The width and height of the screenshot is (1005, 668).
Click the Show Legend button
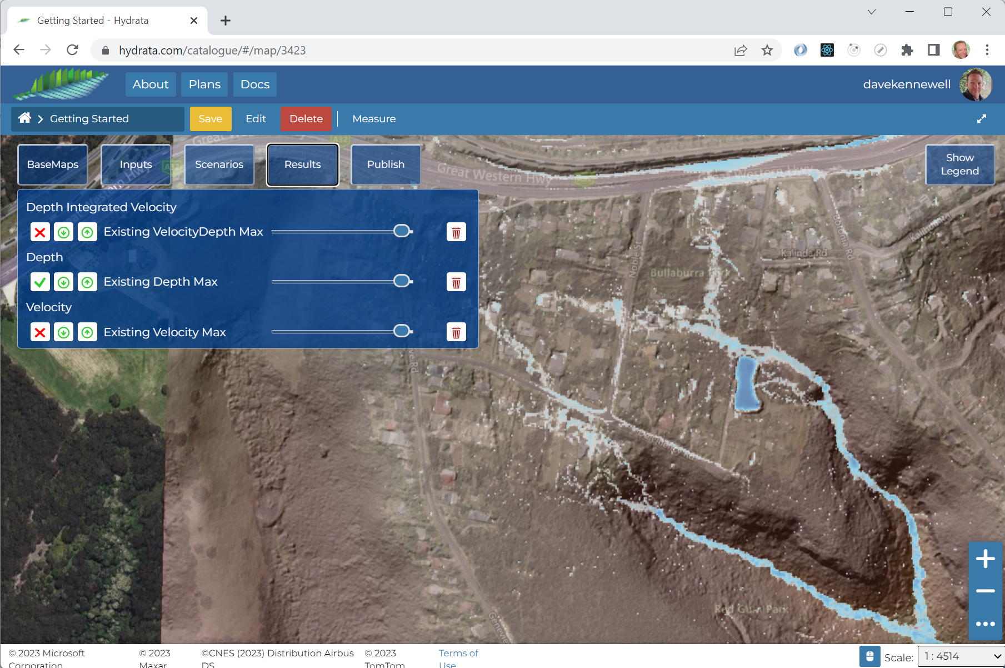959,164
